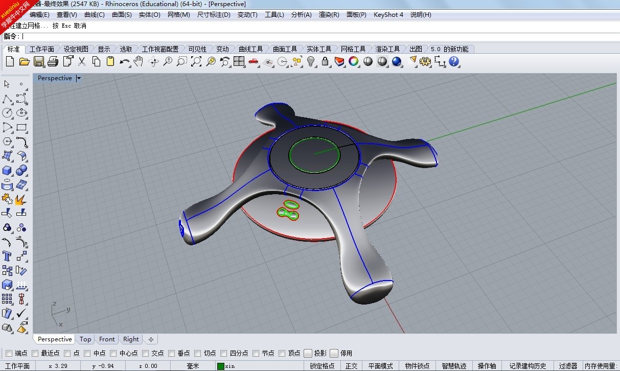This screenshot has height=371, width=620.
Task: Click the blue render sphere icon
Action: point(397,62)
